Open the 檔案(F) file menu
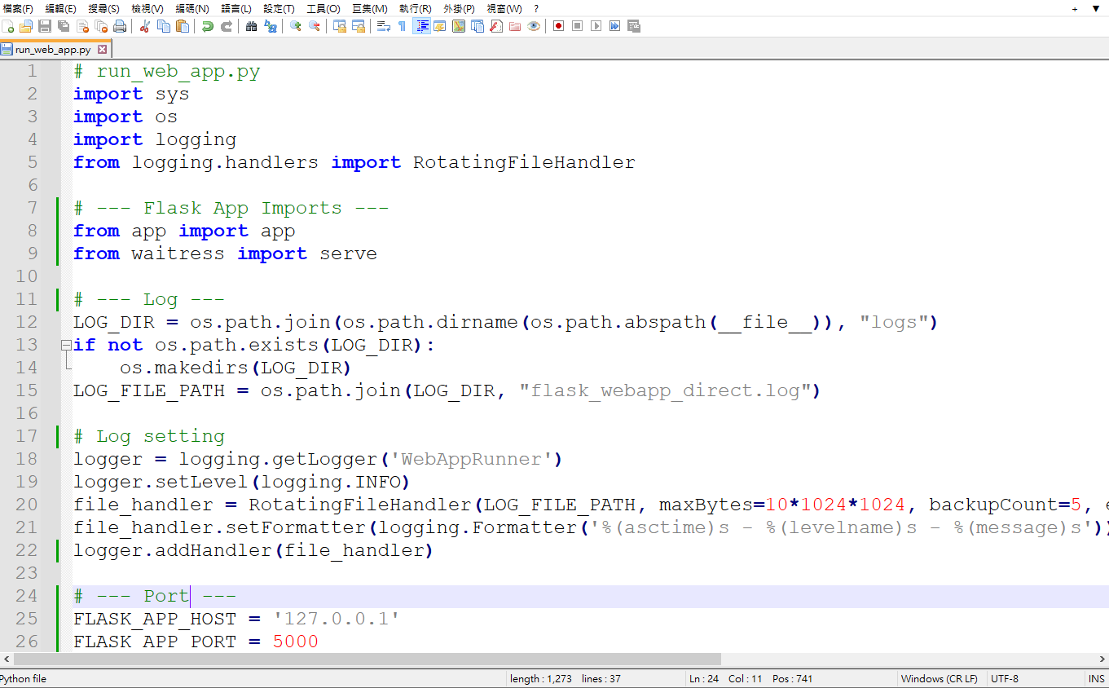Viewport: 1109px width, 688px height. (18, 8)
